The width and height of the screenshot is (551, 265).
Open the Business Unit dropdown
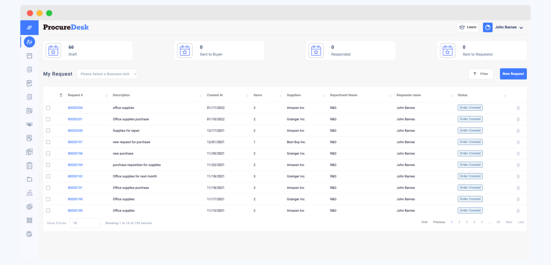tap(107, 74)
